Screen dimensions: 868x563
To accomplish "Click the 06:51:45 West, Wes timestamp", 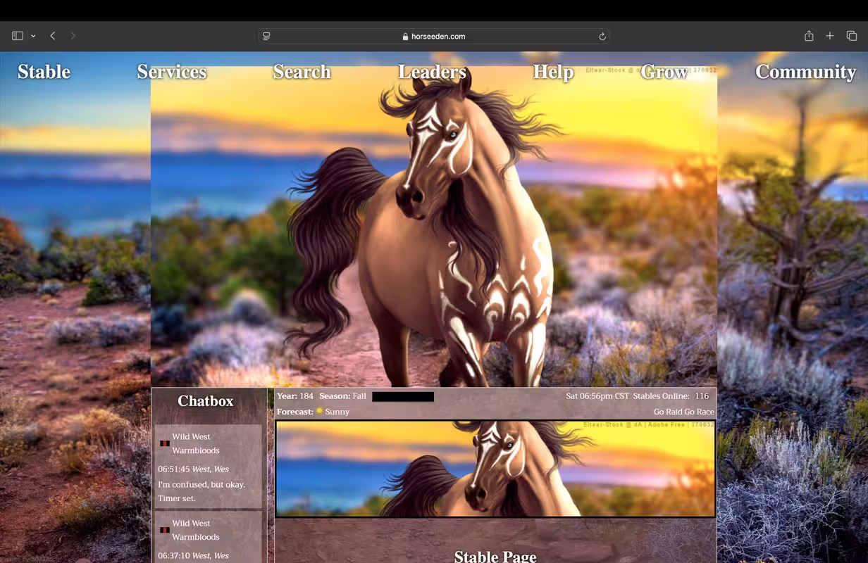I will click(x=193, y=469).
